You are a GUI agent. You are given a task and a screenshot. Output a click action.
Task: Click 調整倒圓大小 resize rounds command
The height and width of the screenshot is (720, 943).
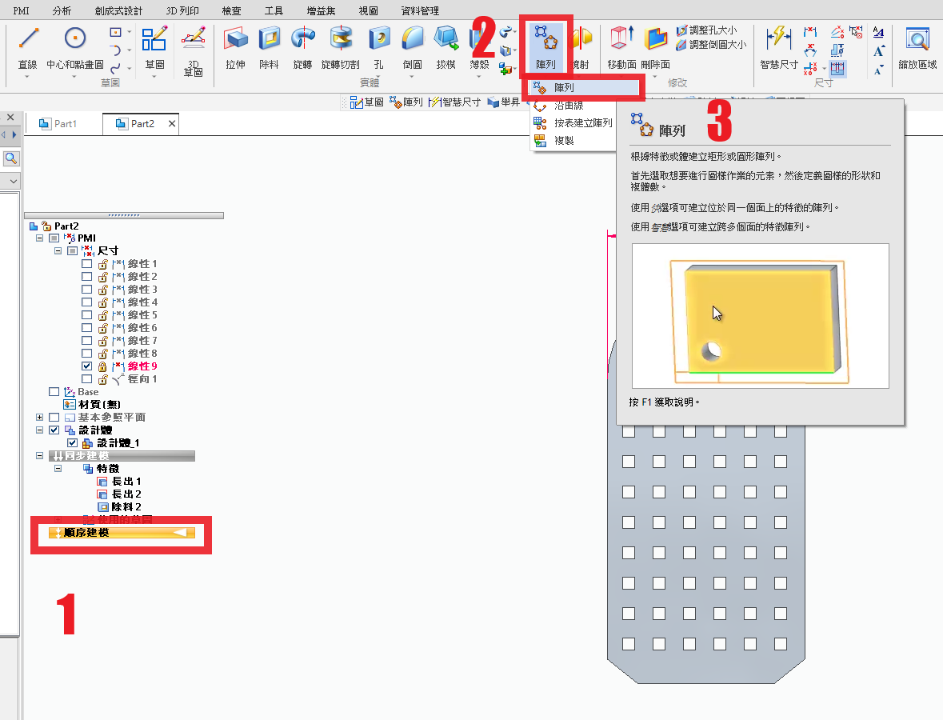pyautogui.click(x=711, y=45)
